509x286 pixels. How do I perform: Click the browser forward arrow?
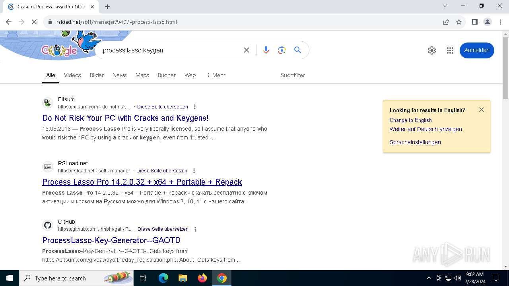[21, 22]
